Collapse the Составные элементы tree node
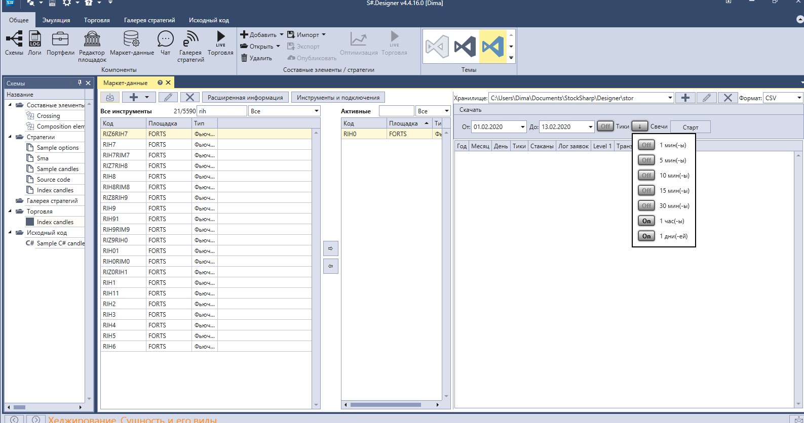This screenshot has width=804, height=423. pyautogui.click(x=10, y=105)
